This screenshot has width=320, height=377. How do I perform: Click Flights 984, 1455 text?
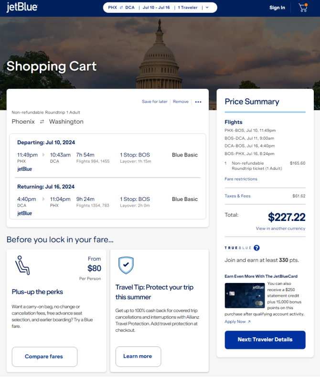pyautogui.click(x=93, y=161)
